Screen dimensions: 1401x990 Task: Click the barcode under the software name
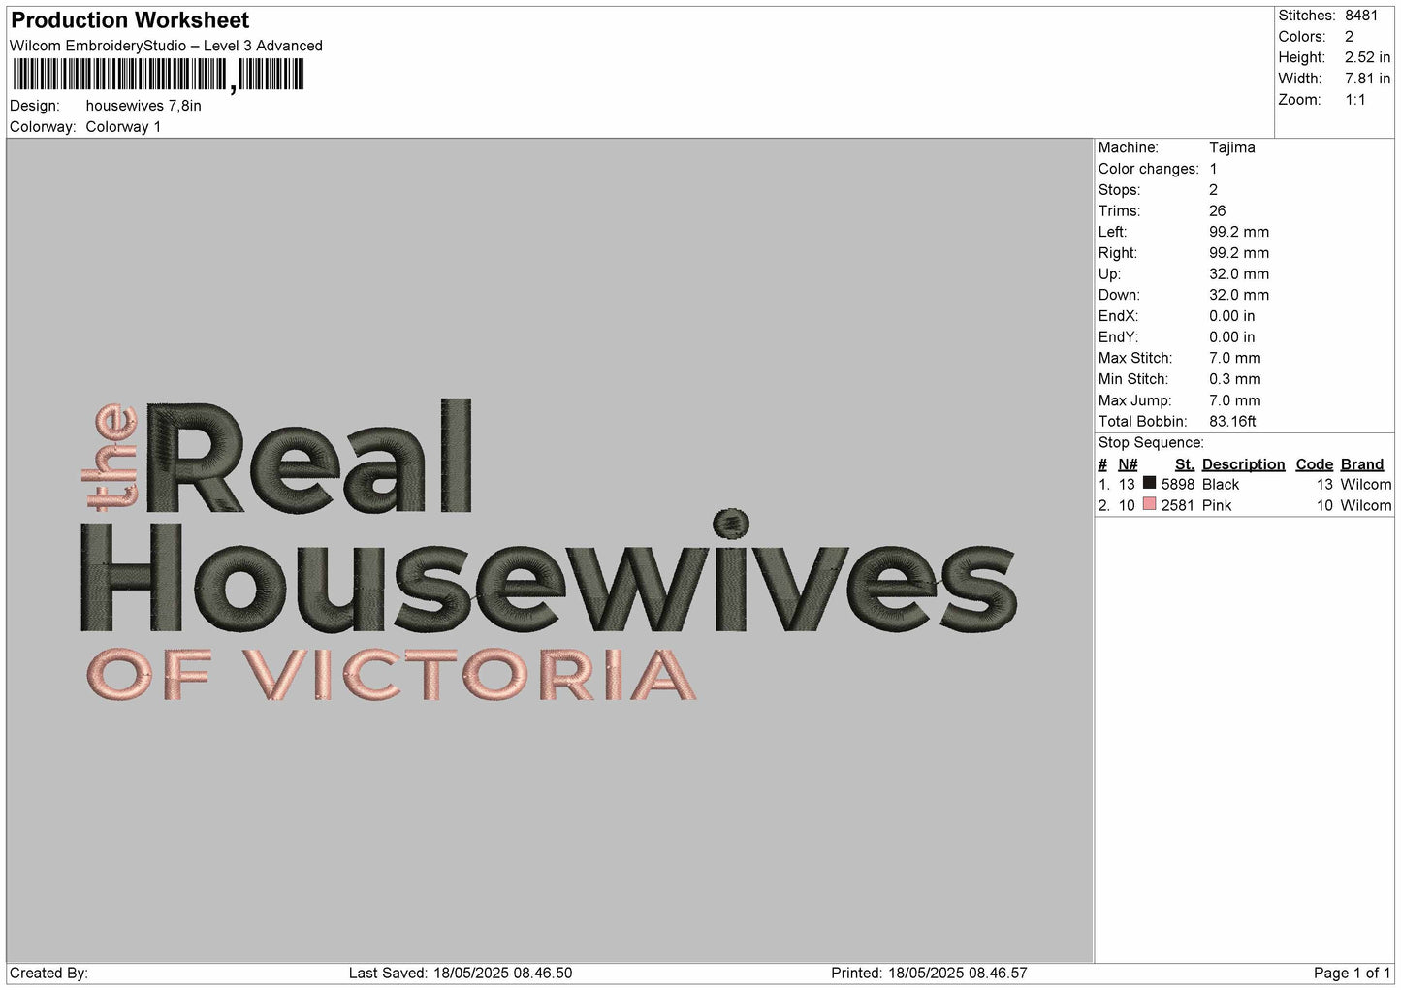pyautogui.click(x=158, y=75)
